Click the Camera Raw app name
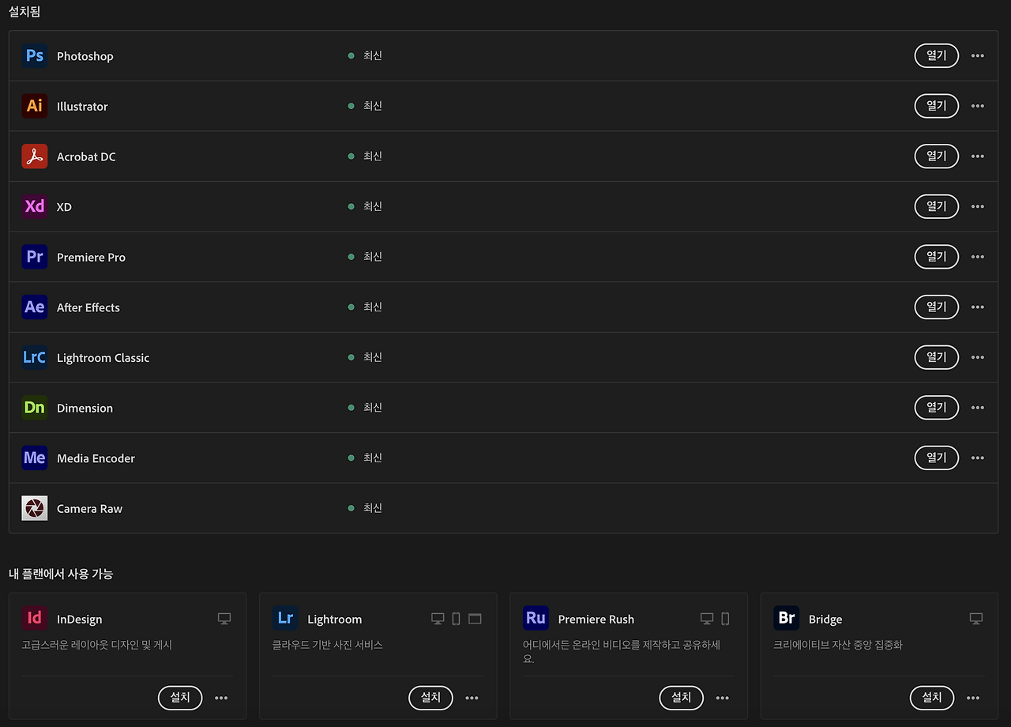This screenshot has height=727, width=1011. tap(89, 509)
